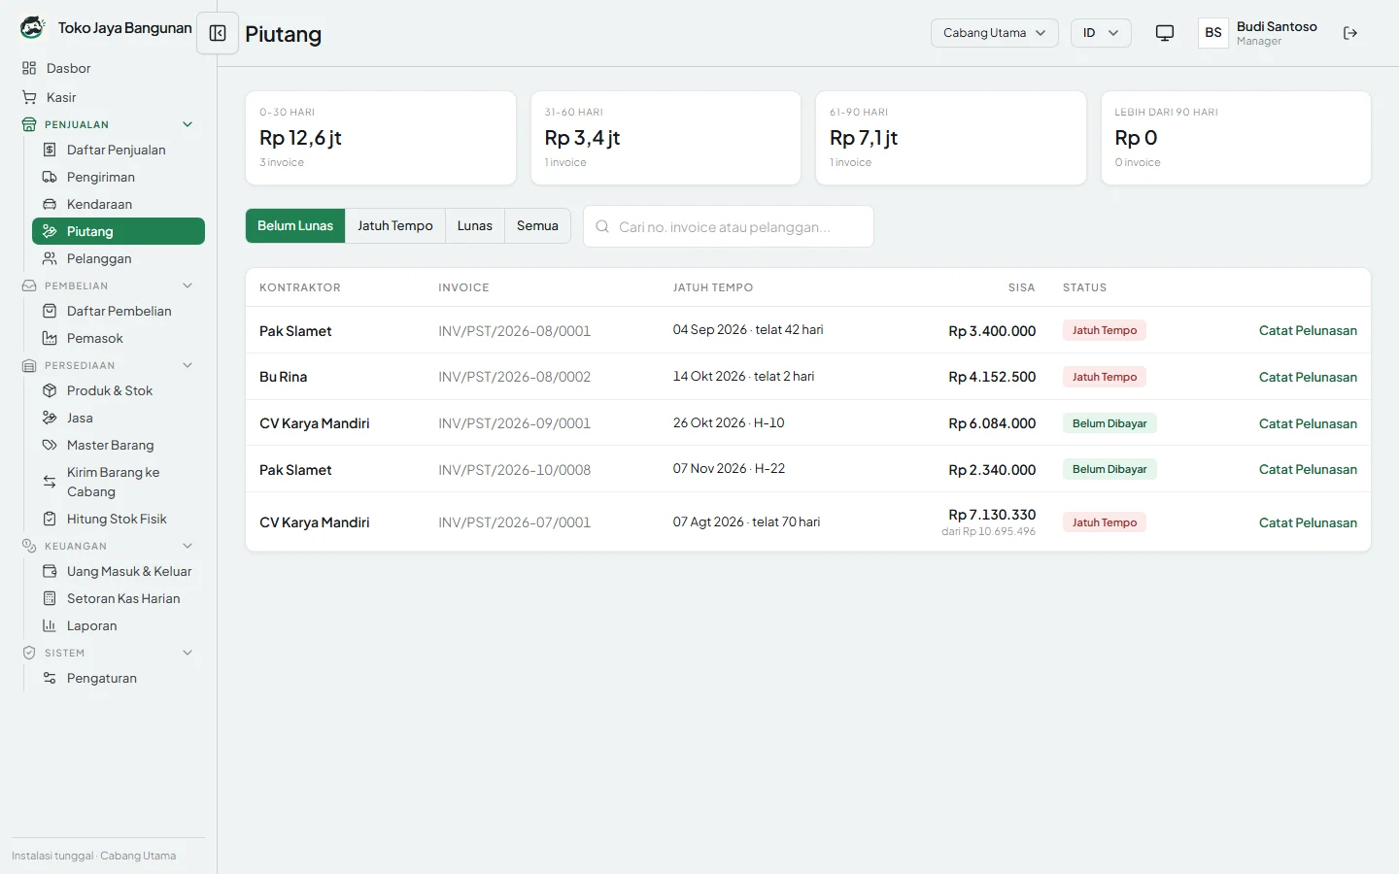Open the Uang Masuk & Keluar wallet icon
This screenshot has width=1399, height=874.
pos(50,571)
